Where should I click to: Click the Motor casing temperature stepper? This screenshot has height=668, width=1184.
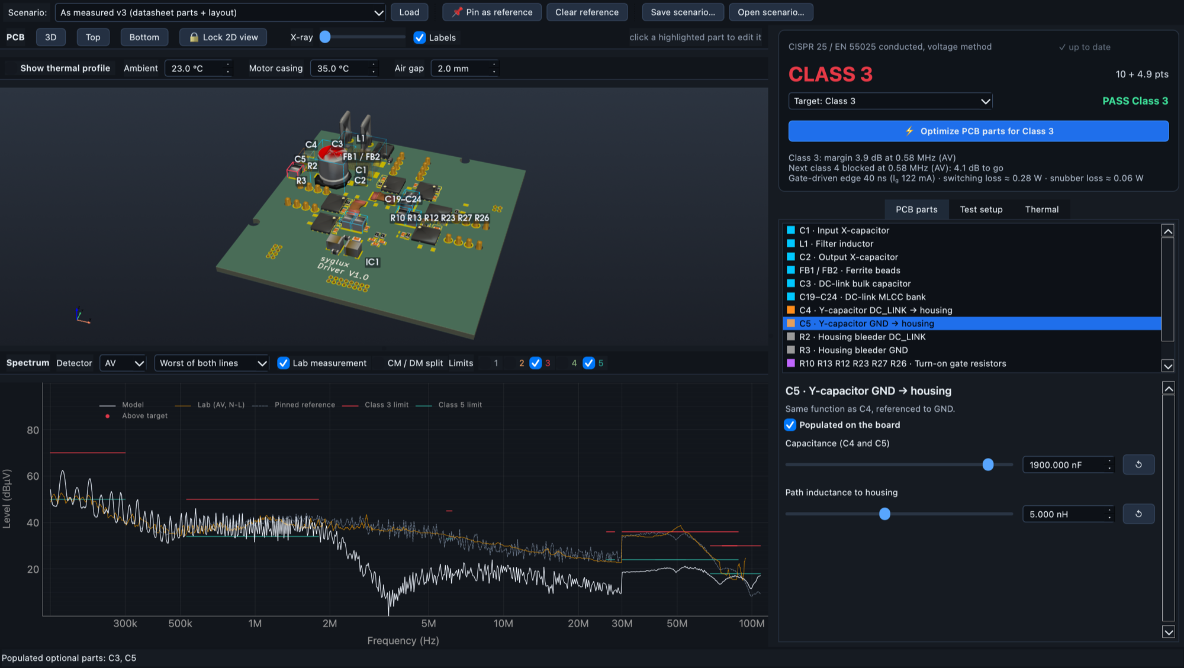pos(374,68)
